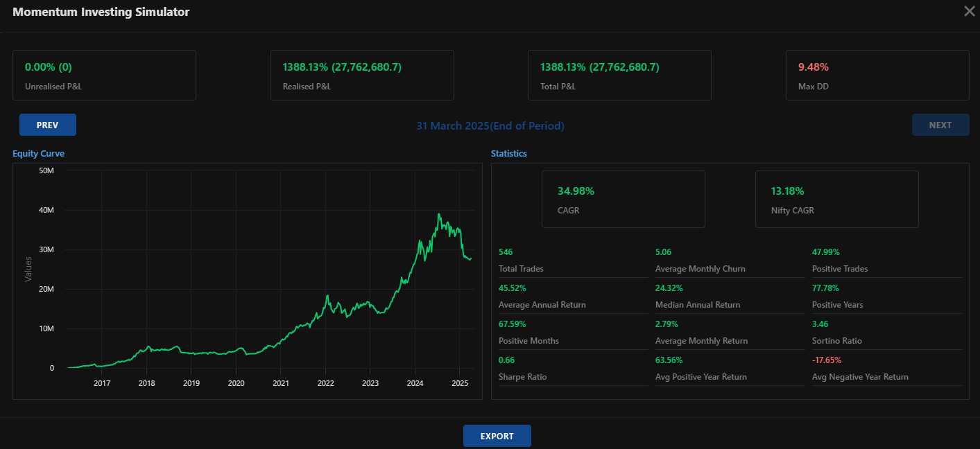Viewport: 980px width, 449px height.
Task: Click the 2020 label on chart axis
Action: [236, 383]
